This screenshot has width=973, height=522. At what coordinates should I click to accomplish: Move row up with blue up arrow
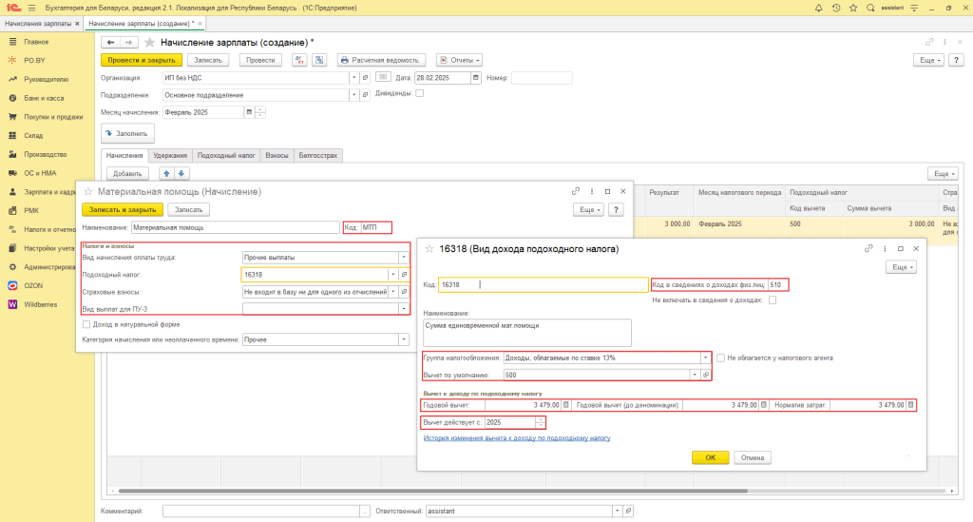pos(166,173)
